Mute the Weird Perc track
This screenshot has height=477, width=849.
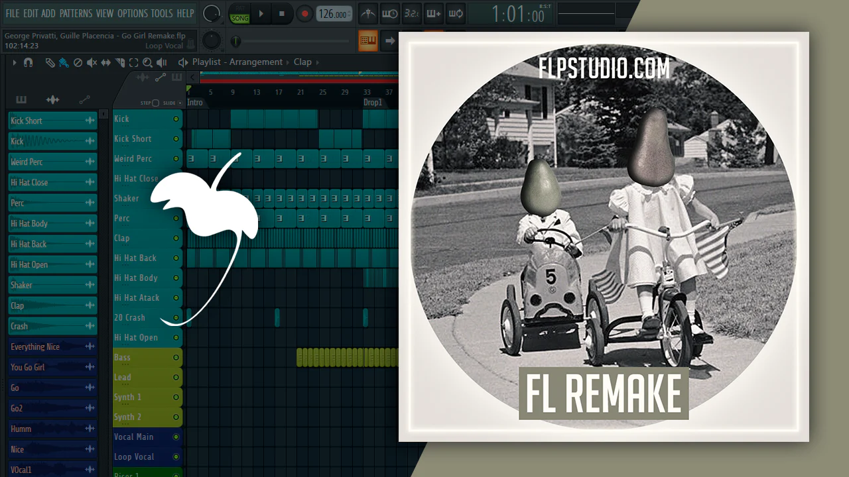click(176, 159)
